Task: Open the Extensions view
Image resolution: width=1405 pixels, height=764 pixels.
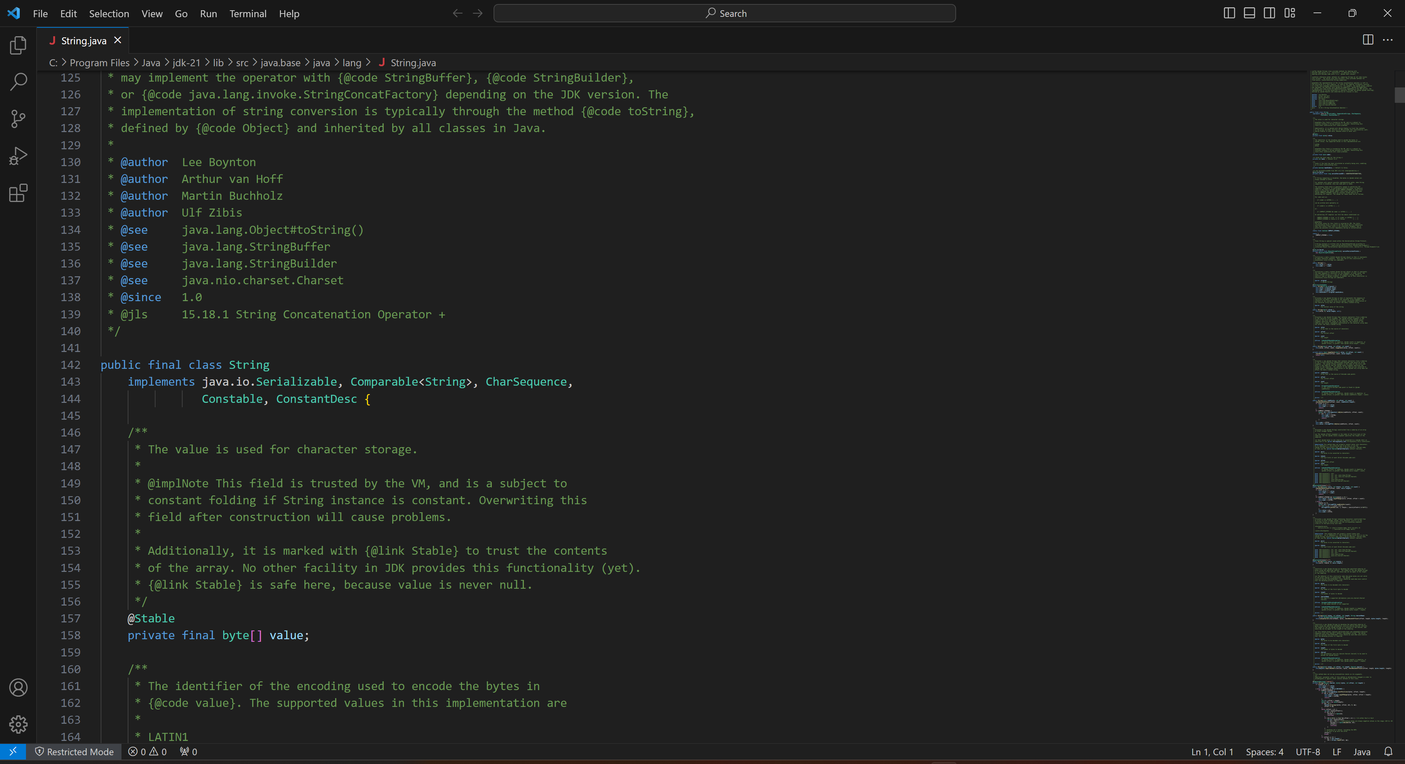Action: [18, 193]
